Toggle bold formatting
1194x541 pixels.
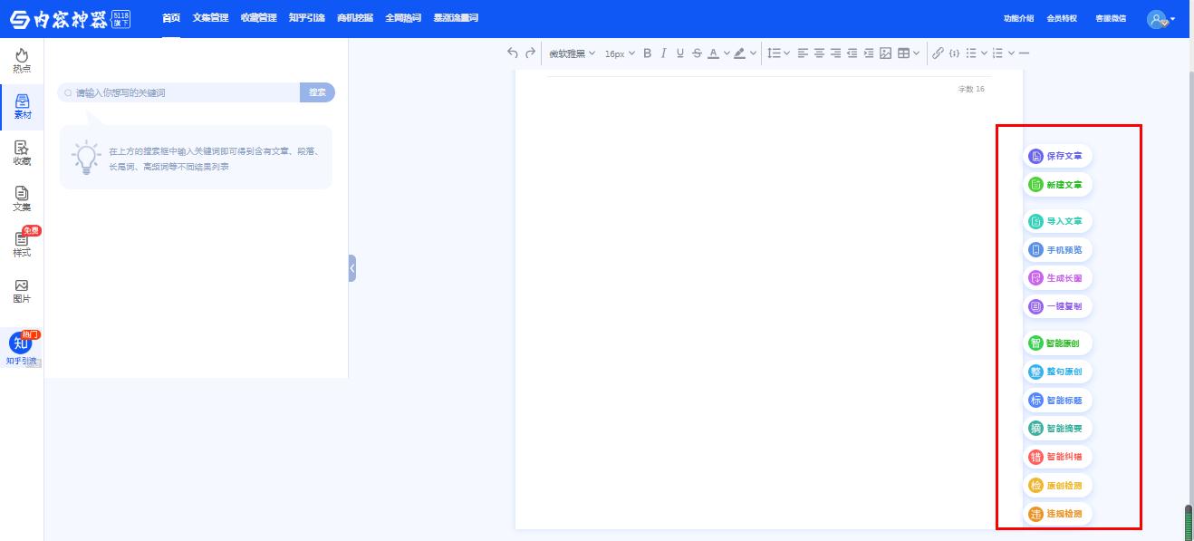(x=647, y=53)
